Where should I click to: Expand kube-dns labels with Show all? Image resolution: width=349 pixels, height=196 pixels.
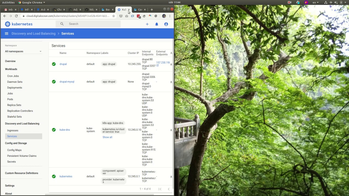point(107,137)
